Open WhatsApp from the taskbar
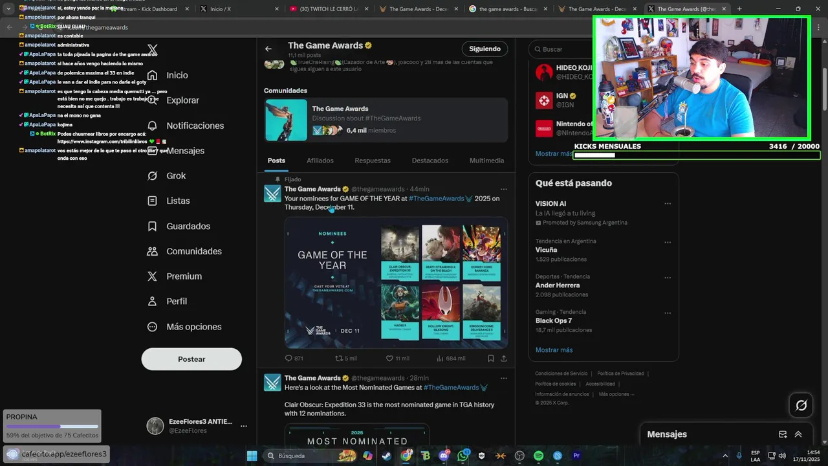The width and height of the screenshot is (828, 466). pos(463,456)
